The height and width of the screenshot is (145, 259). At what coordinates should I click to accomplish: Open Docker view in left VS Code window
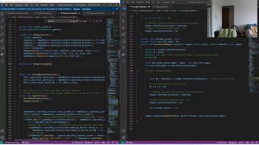click(2, 54)
